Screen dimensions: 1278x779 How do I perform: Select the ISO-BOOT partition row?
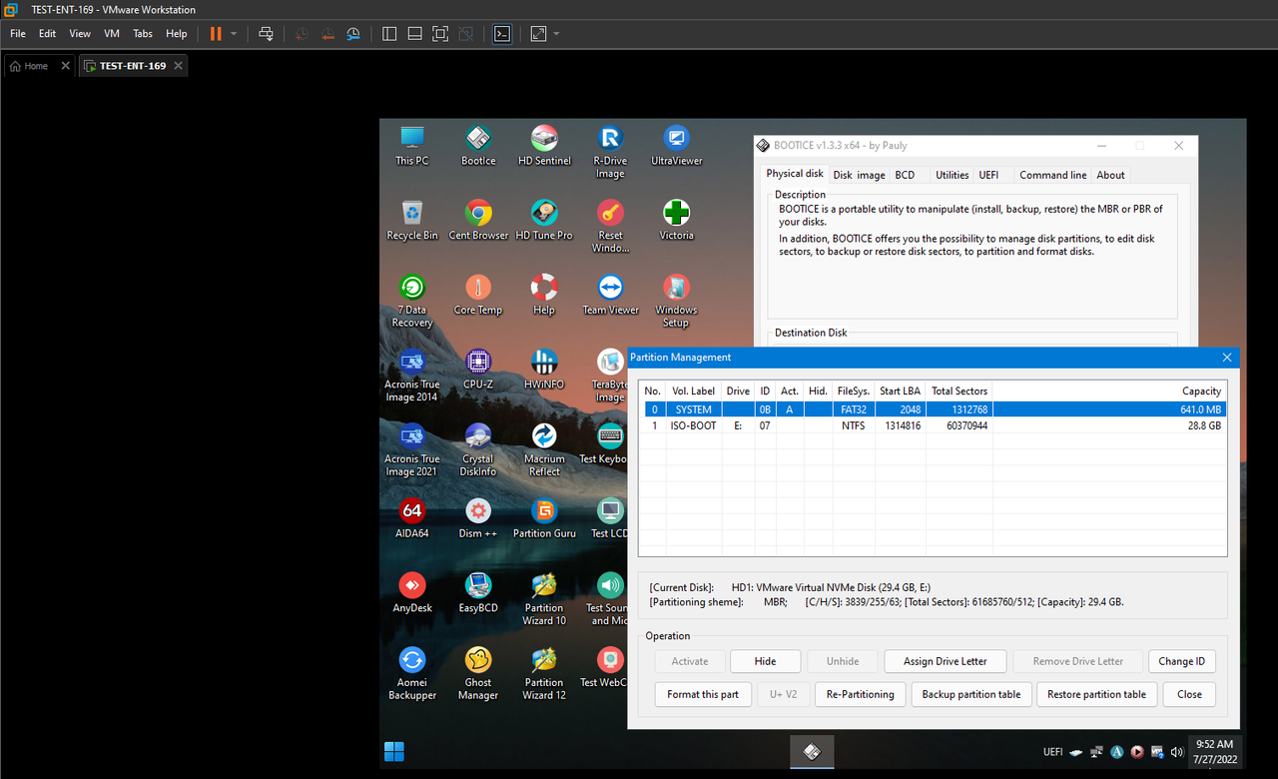(x=933, y=425)
